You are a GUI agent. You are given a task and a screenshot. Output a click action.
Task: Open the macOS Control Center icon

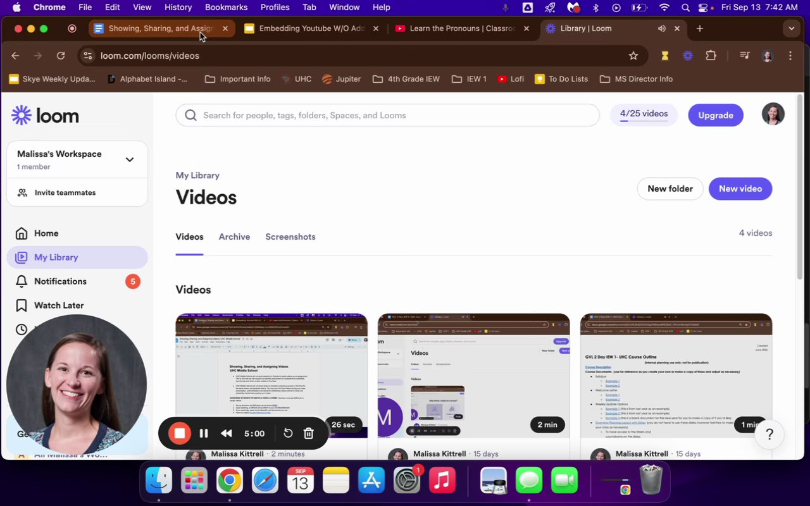(x=703, y=7)
